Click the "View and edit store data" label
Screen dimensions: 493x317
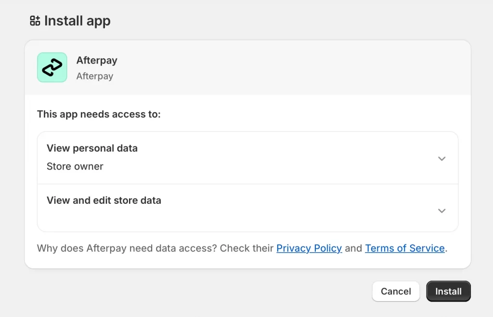[x=104, y=200]
